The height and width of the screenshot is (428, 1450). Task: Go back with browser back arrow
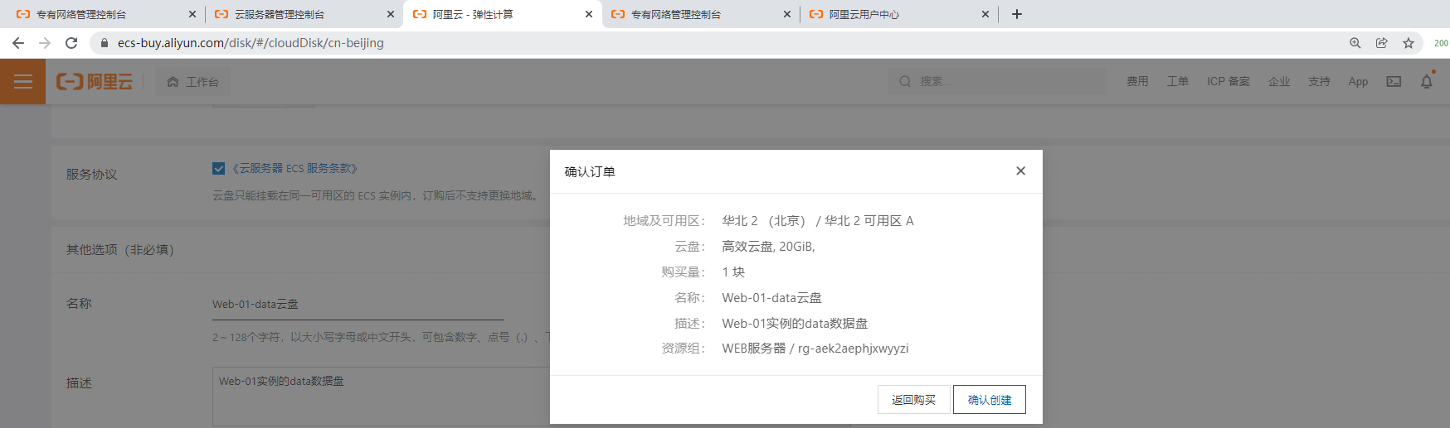(18, 43)
